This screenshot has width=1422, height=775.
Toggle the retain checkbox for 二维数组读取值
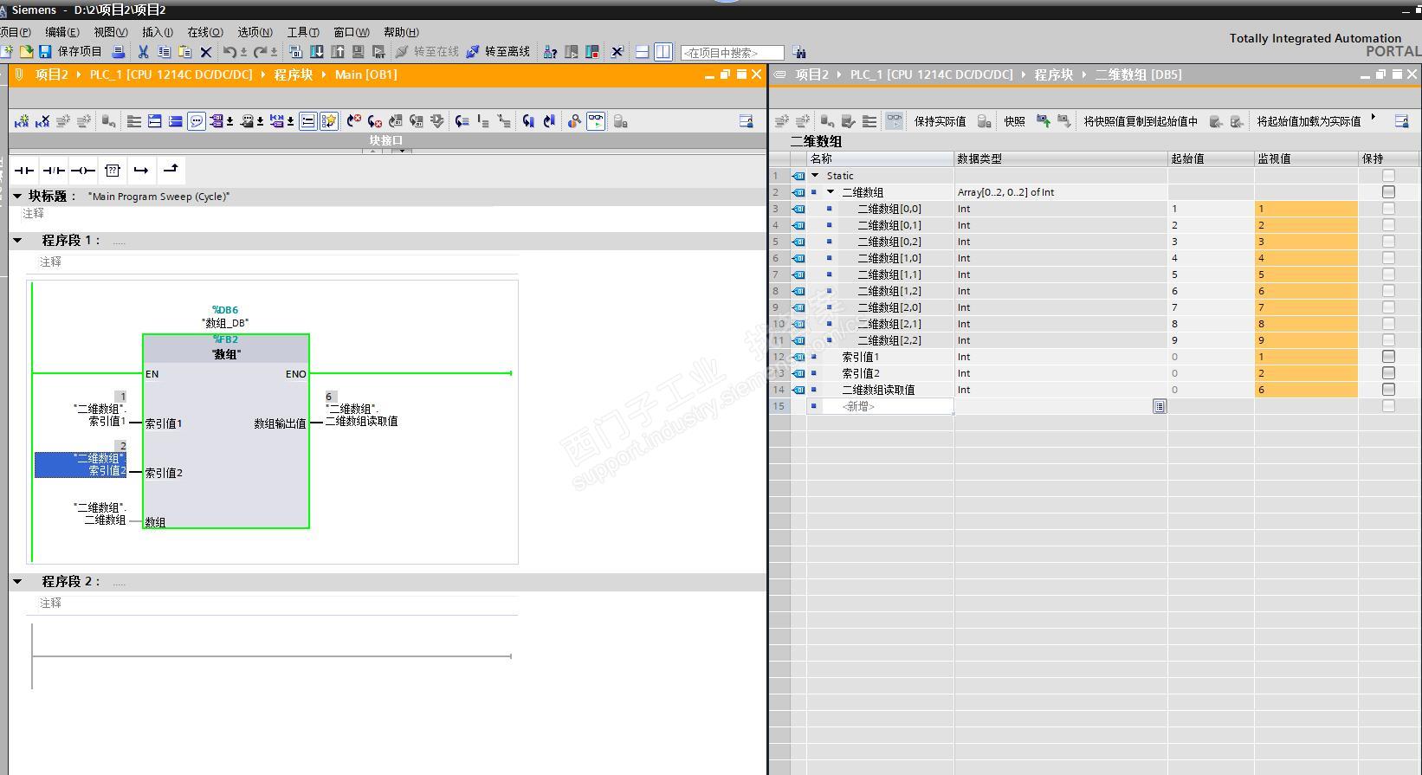point(1388,390)
